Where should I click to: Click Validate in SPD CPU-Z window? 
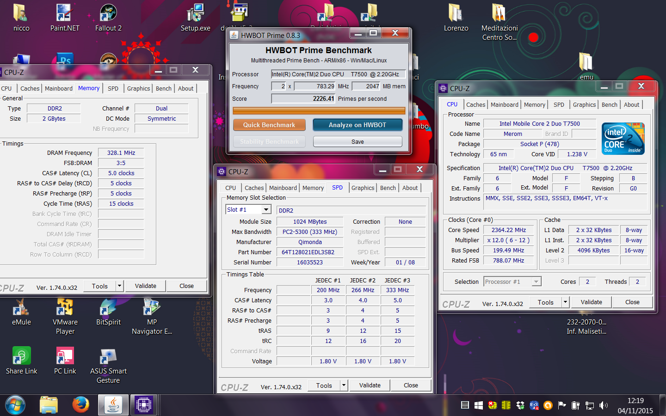370,385
